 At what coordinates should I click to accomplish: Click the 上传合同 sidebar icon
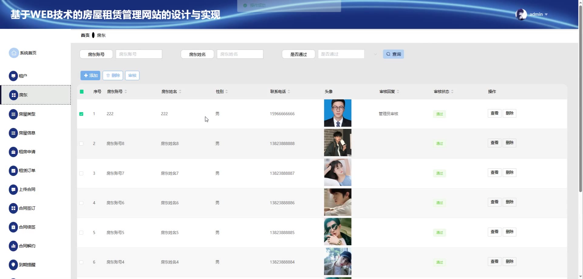point(13,190)
